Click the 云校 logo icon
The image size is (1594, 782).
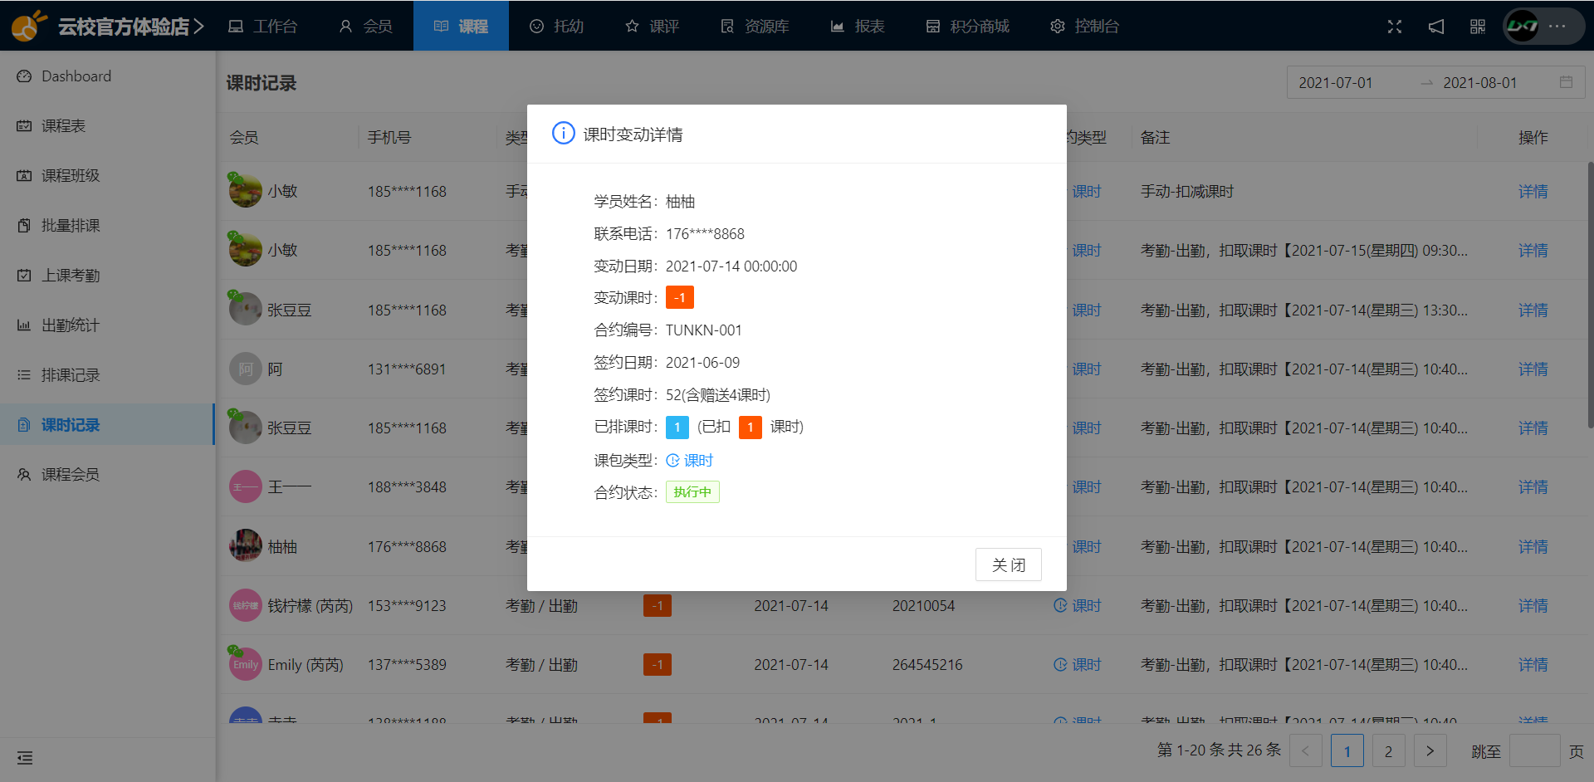(x=28, y=27)
